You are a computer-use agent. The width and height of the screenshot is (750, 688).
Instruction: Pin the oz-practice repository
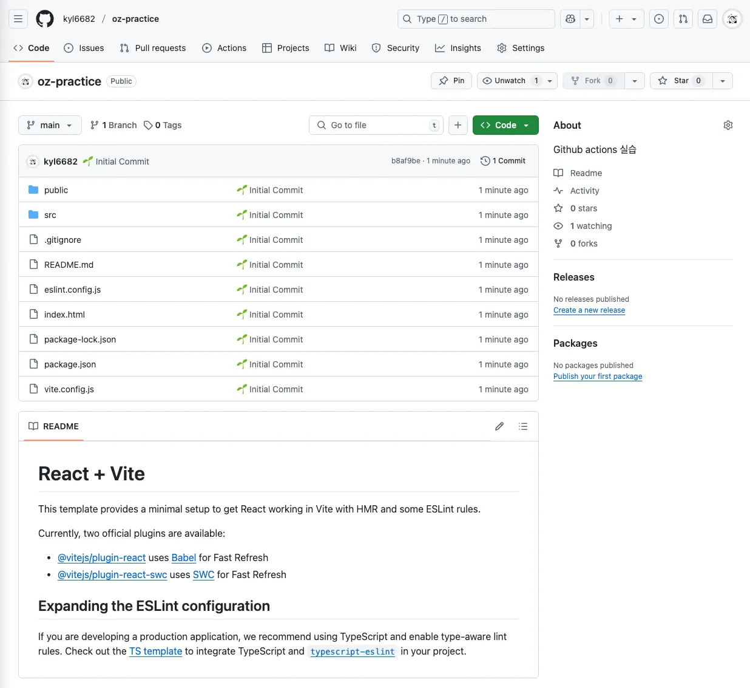pyautogui.click(x=451, y=81)
